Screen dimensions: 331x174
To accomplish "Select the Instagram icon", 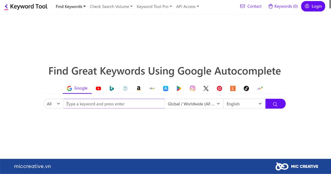I will 193,88.
